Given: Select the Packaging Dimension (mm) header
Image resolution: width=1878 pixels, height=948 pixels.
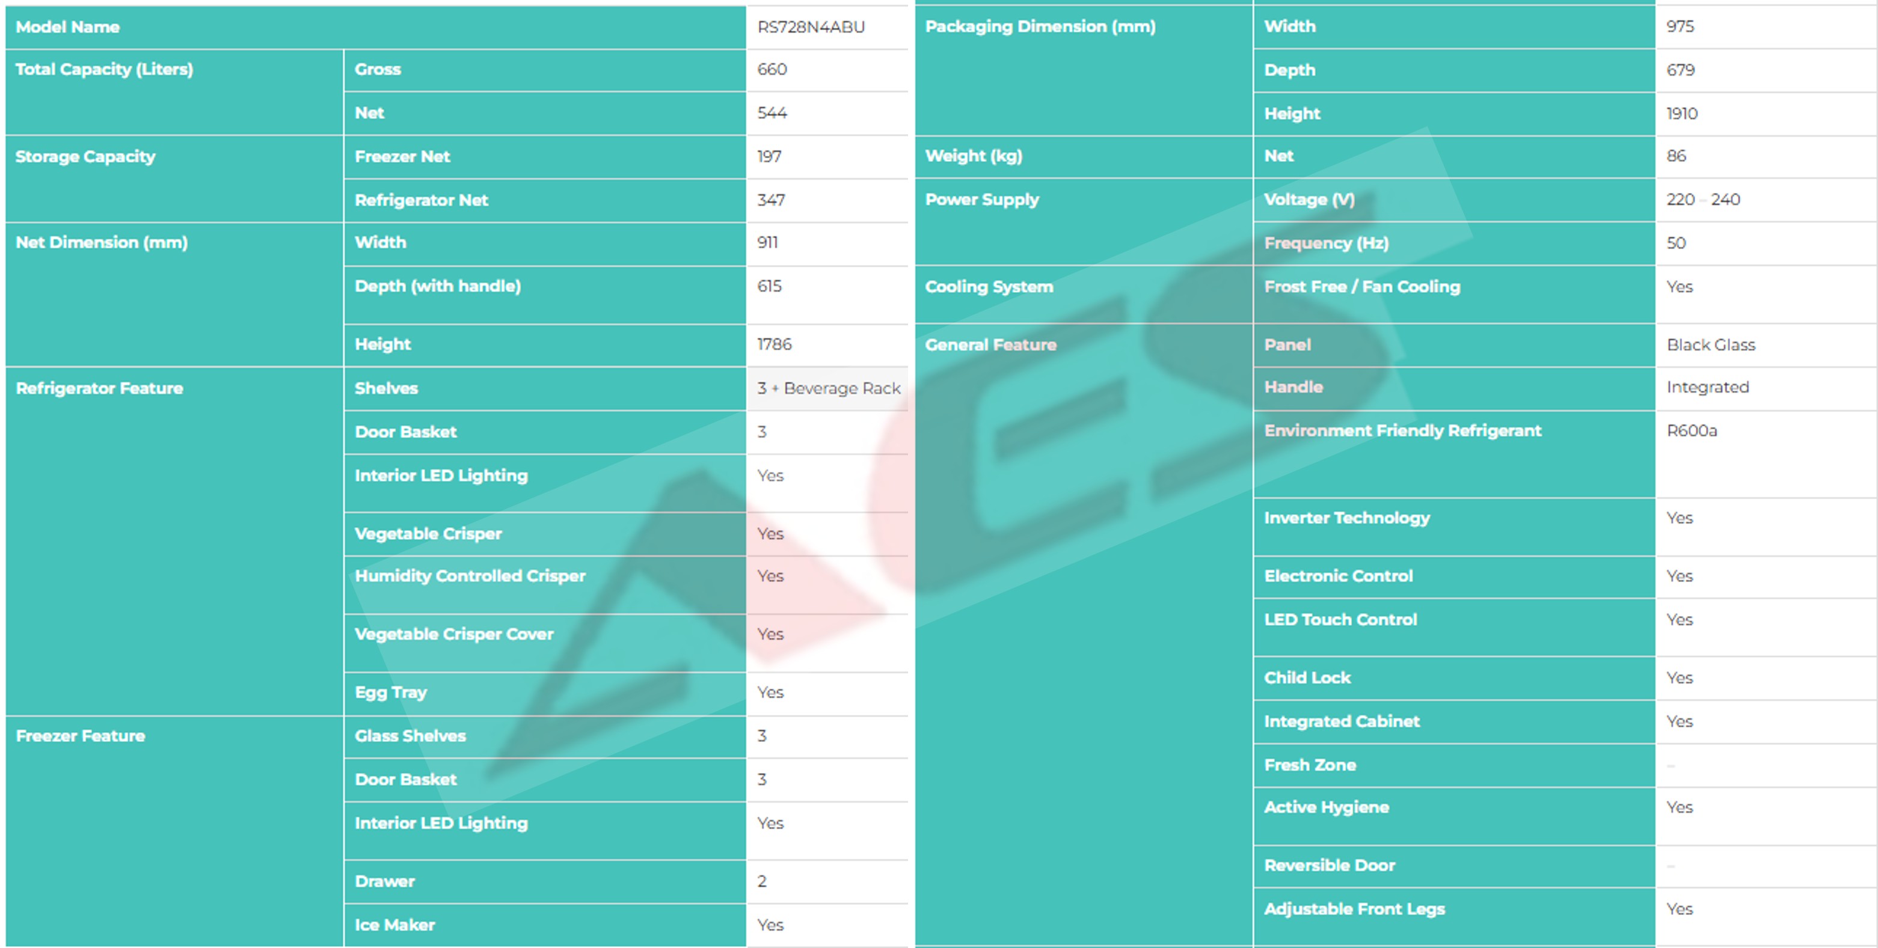Looking at the screenshot, I should click(1040, 27).
